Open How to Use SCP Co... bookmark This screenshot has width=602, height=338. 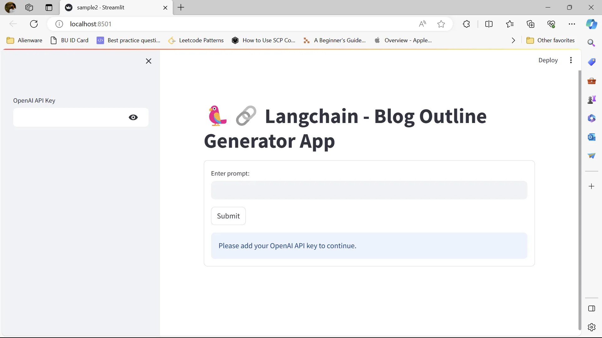click(x=264, y=40)
